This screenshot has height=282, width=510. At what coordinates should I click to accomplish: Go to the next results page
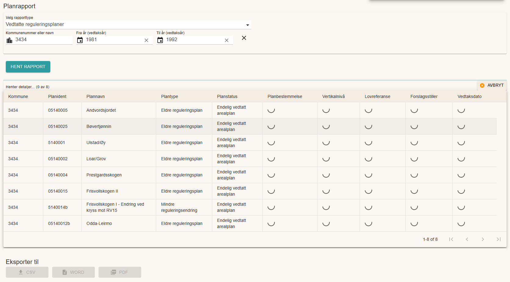[x=483, y=239]
